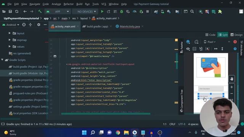Image resolution: width=244 pixels, height=137 pixels.
Task: Collapse Gradle Scripts node
Action: (2, 60)
